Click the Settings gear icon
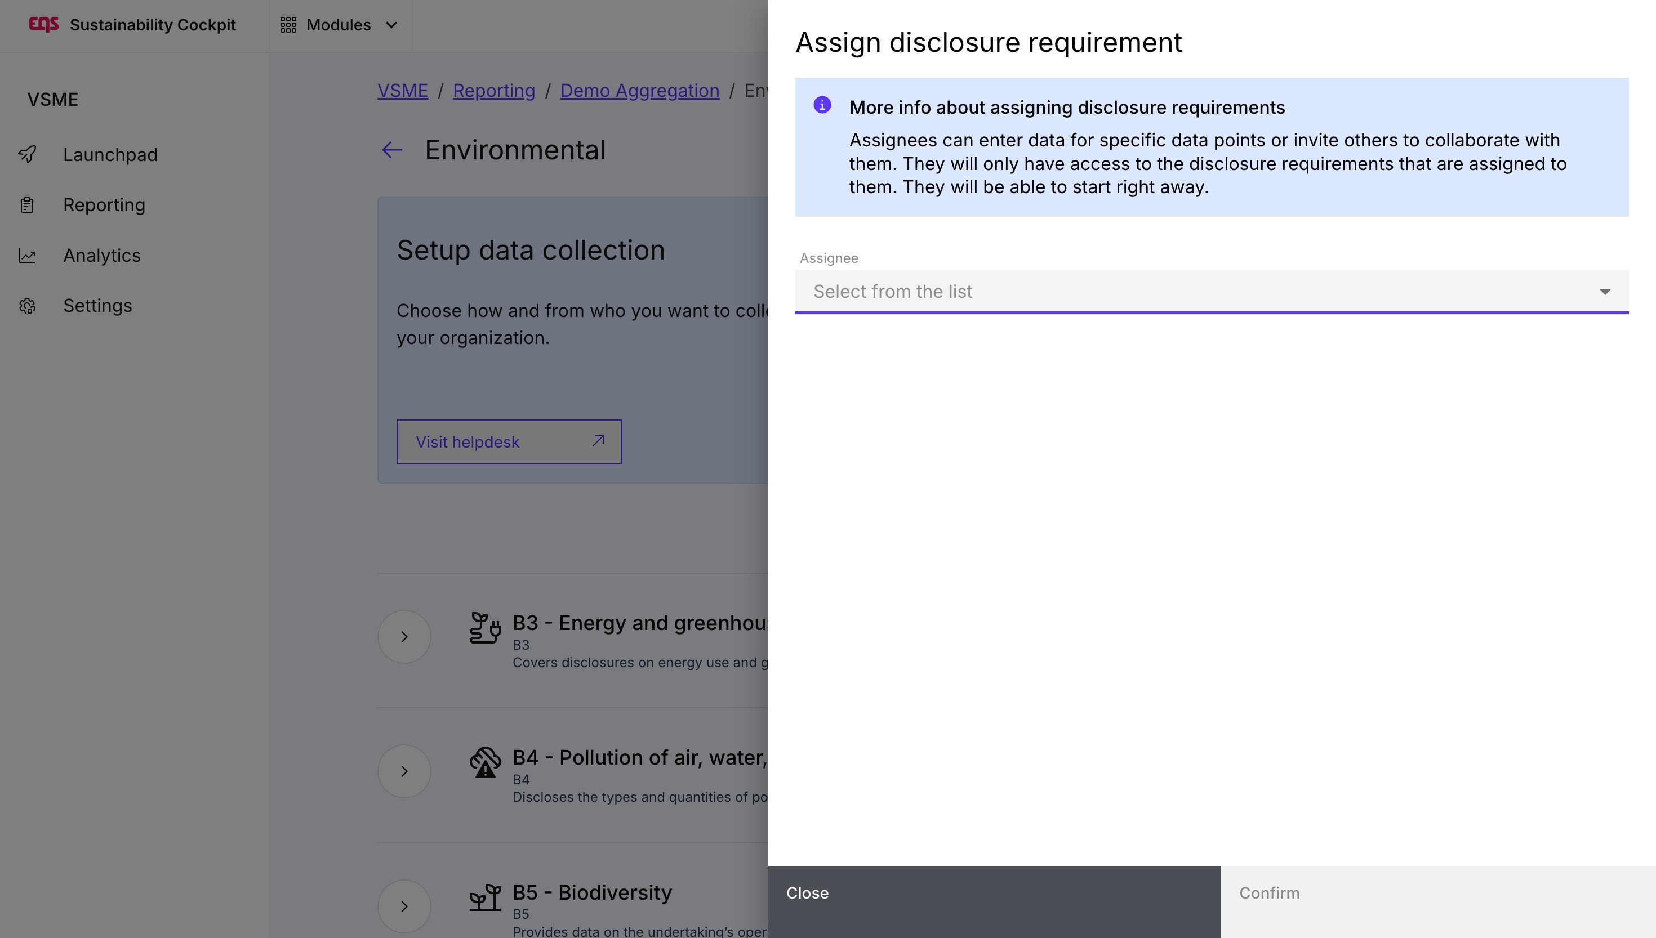The width and height of the screenshot is (1656, 938). (x=27, y=306)
